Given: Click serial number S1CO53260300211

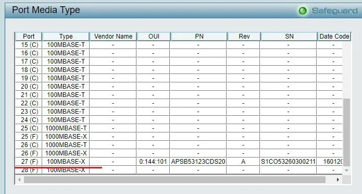Looking at the screenshot, I should tap(288, 161).
